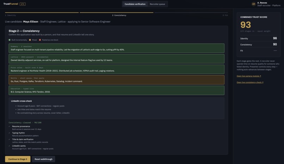Click the checkmark beside LinkedIn sanity
The width and height of the screenshot is (284, 164).
pos(9,146)
